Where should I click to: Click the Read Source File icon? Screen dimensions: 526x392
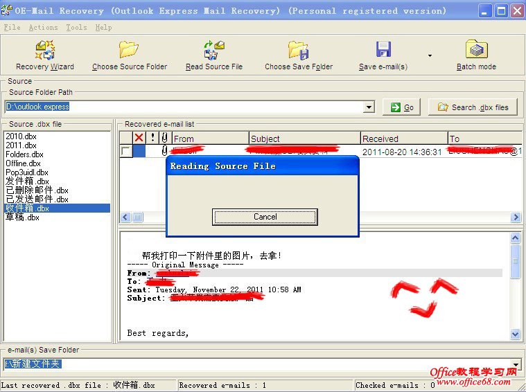pos(214,50)
